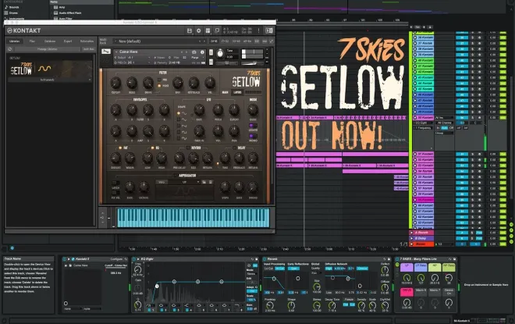Toggle the Legato mode switch
This screenshot has width=515, height=324.
click(x=253, y=126)
